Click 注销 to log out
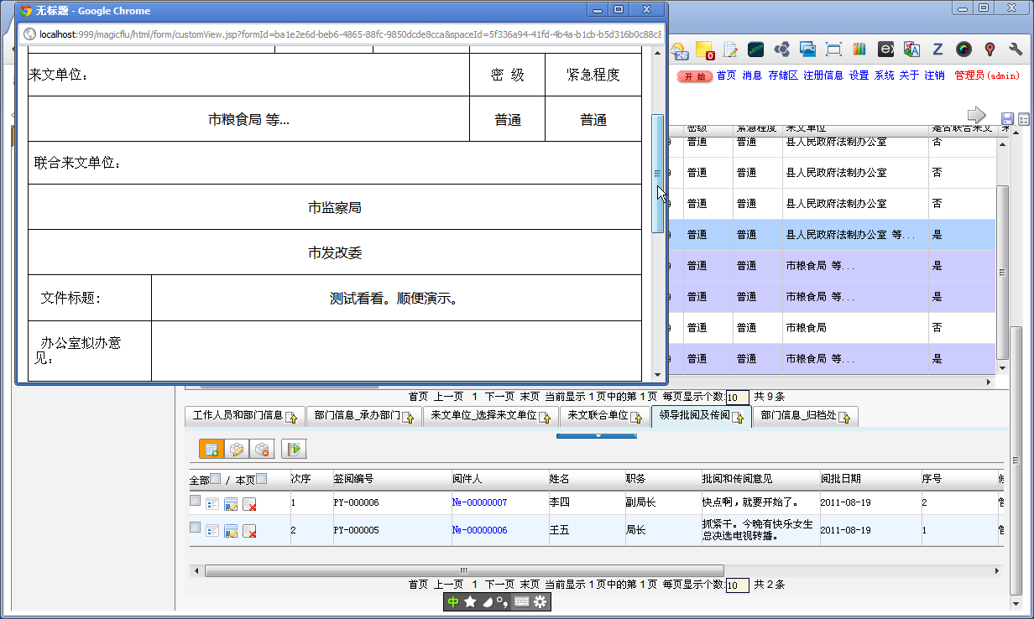The width and height of the screenshot is (1034, 619). coord(934,75)
